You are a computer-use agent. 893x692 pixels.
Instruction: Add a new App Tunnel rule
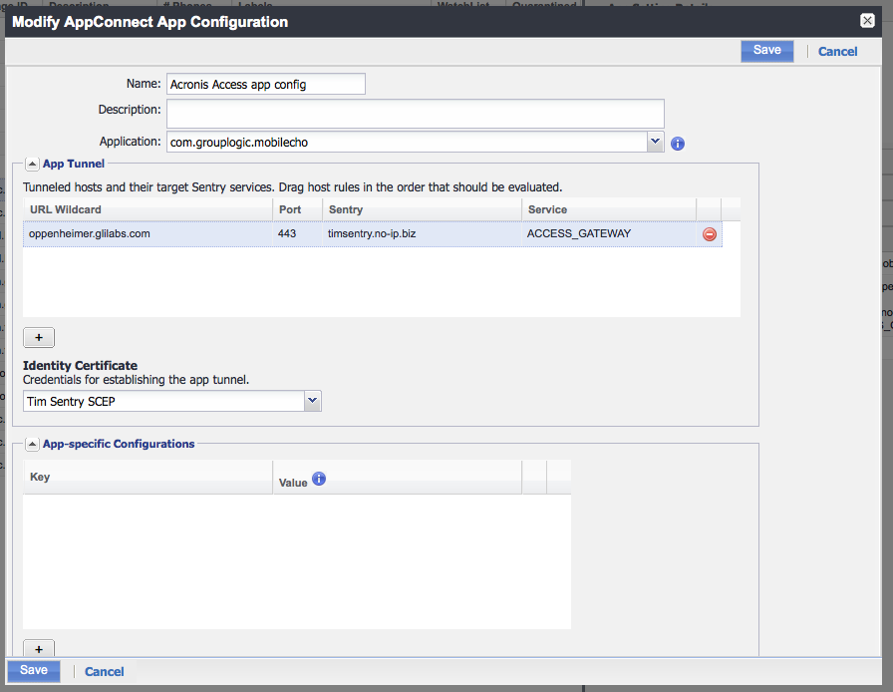[x=39, y=338]
